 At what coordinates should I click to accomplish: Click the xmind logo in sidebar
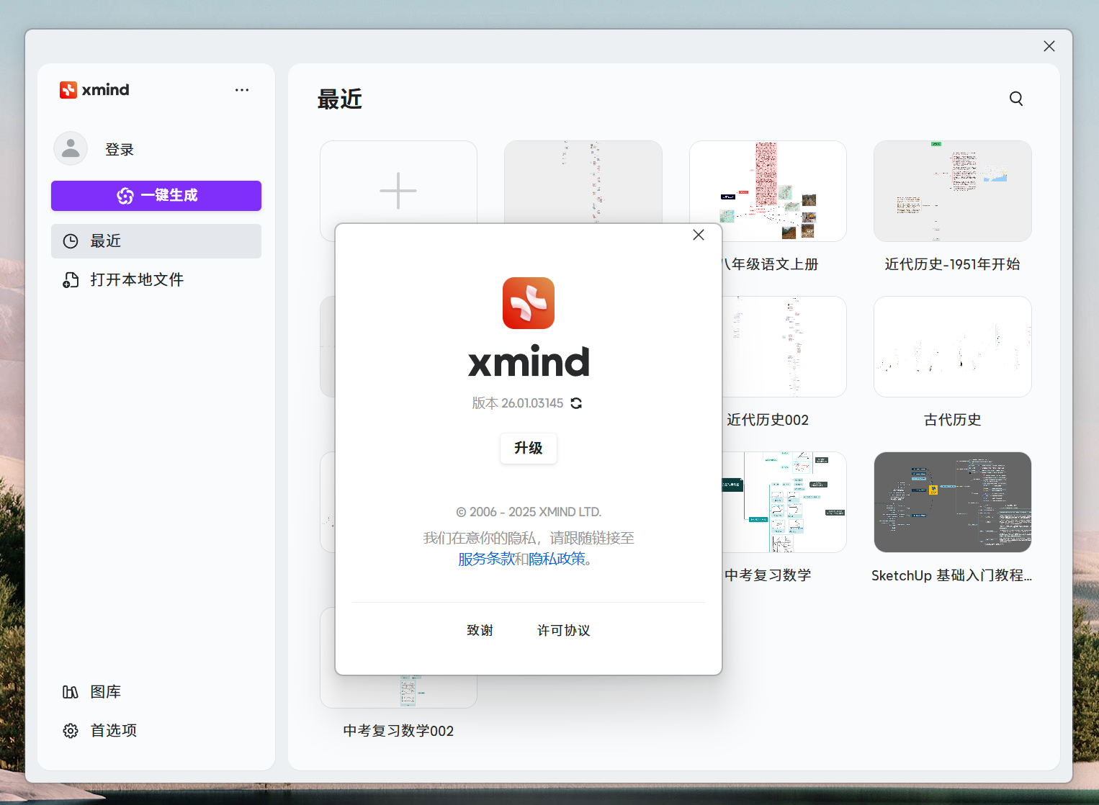point(94,90)
